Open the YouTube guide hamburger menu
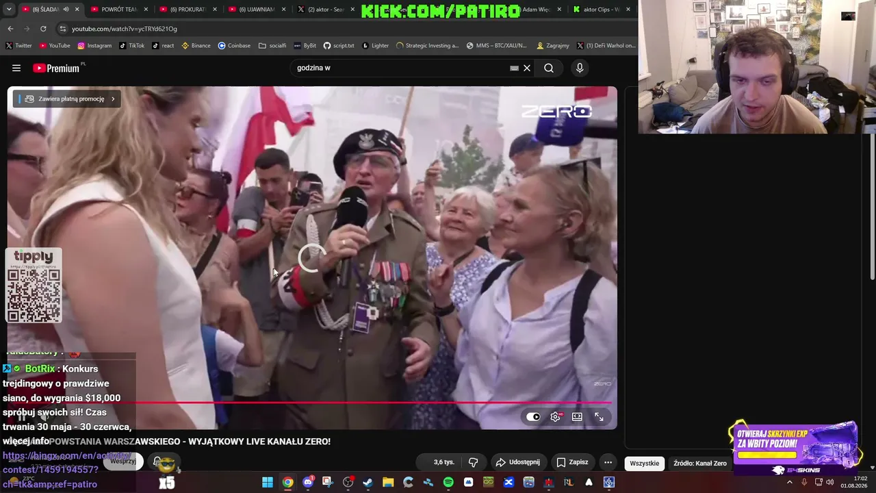This screenshot has width=876, height=493. (16, 68)
